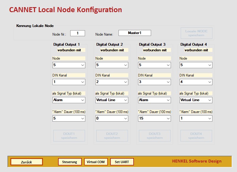Image resolution: width=237 pixels, height=172 pixels.
Task: Click the Locale NODE speichern button
Action: 196,33
